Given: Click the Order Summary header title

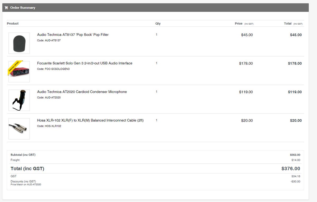Looking at the screenshot, I should tap(22, 8).
